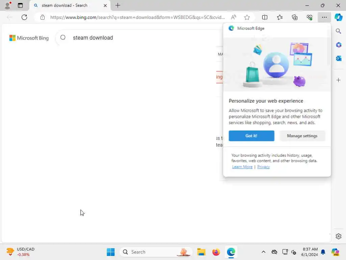Viewport: 346px width, 260px height.
Task: Open Manage settings in Edge popup
Action: [x=302, y=136]
